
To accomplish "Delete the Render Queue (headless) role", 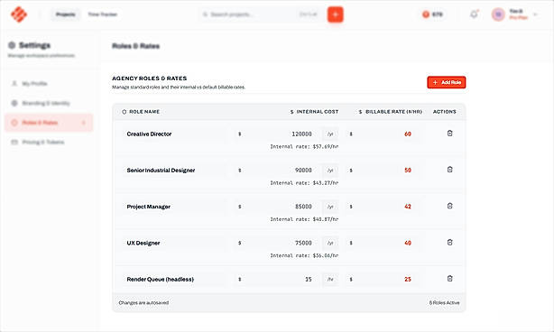I will pyautogui.click(x=449, y=278).
